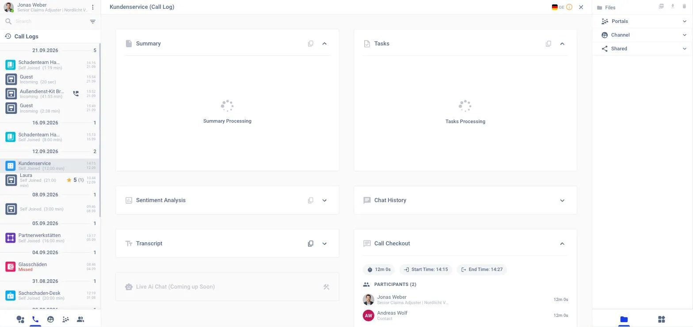Expand the Sentiment Analysis section
This screenshot has height=327, width=693.
click(324, 200)
